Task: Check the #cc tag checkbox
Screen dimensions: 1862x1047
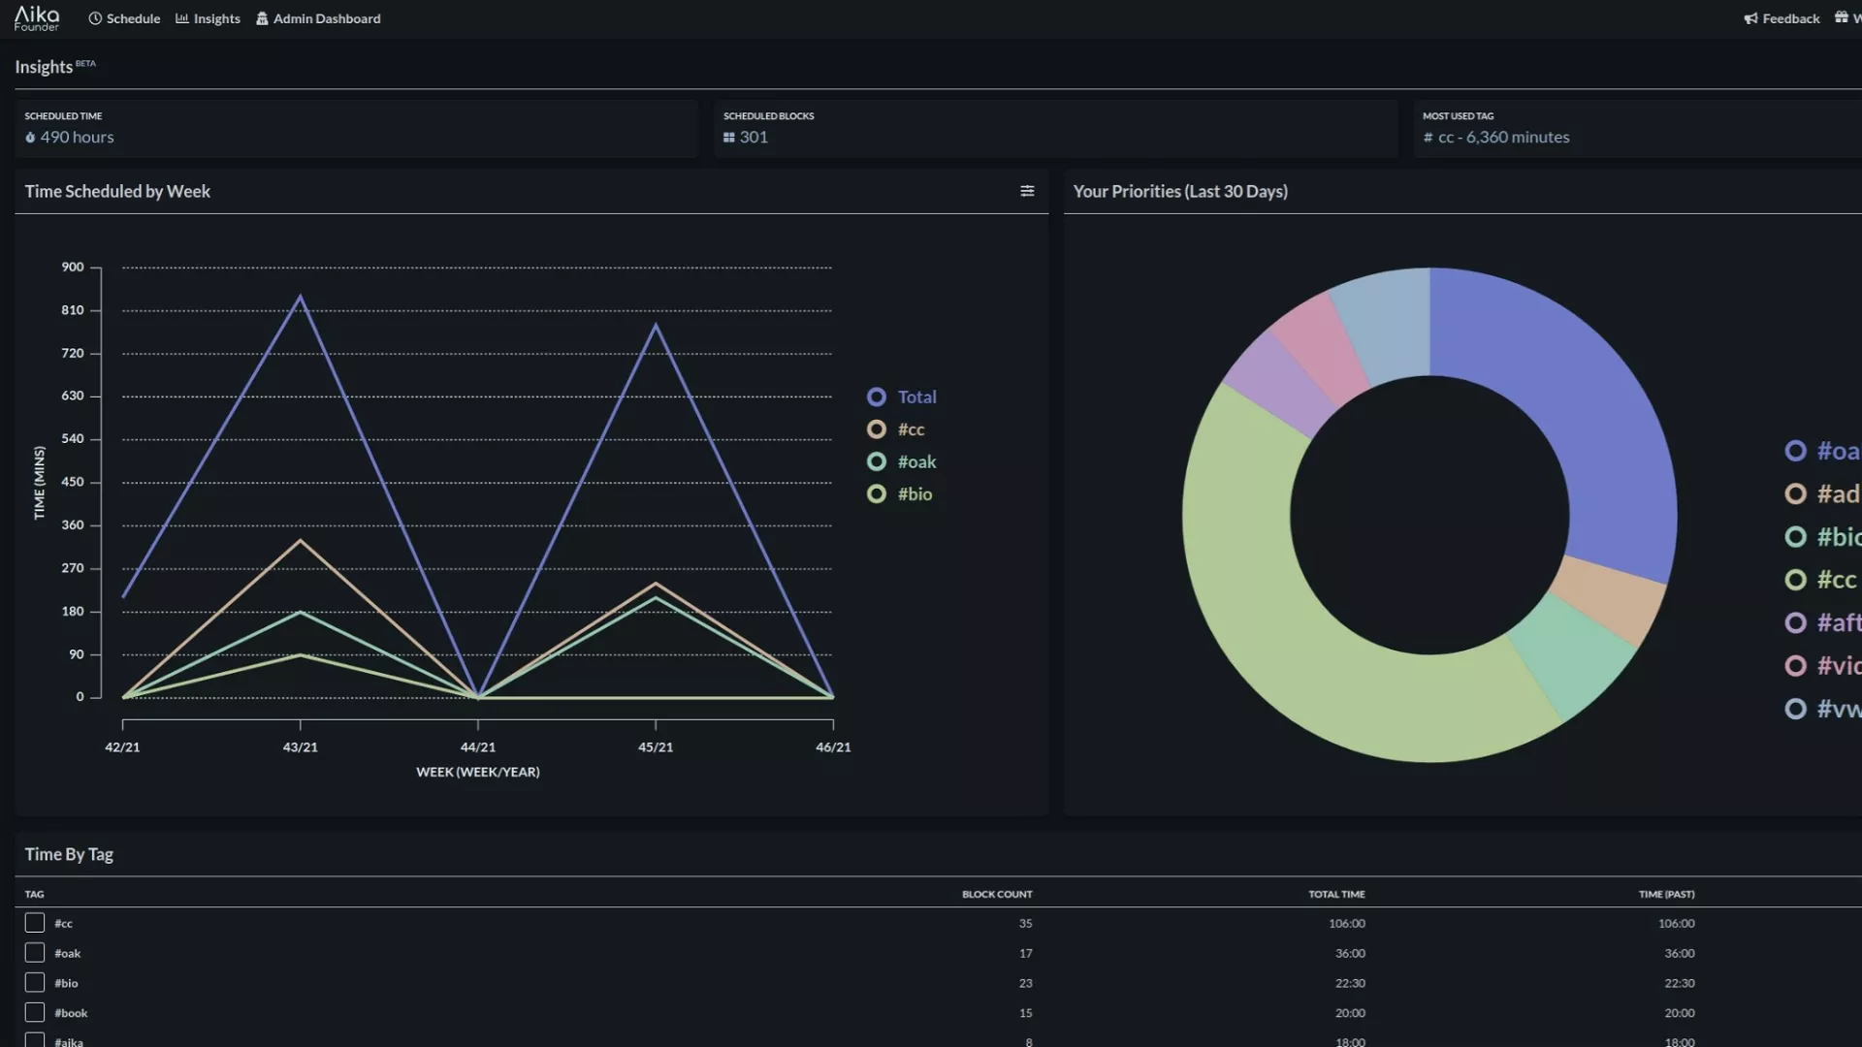Action: pos(35,923)
